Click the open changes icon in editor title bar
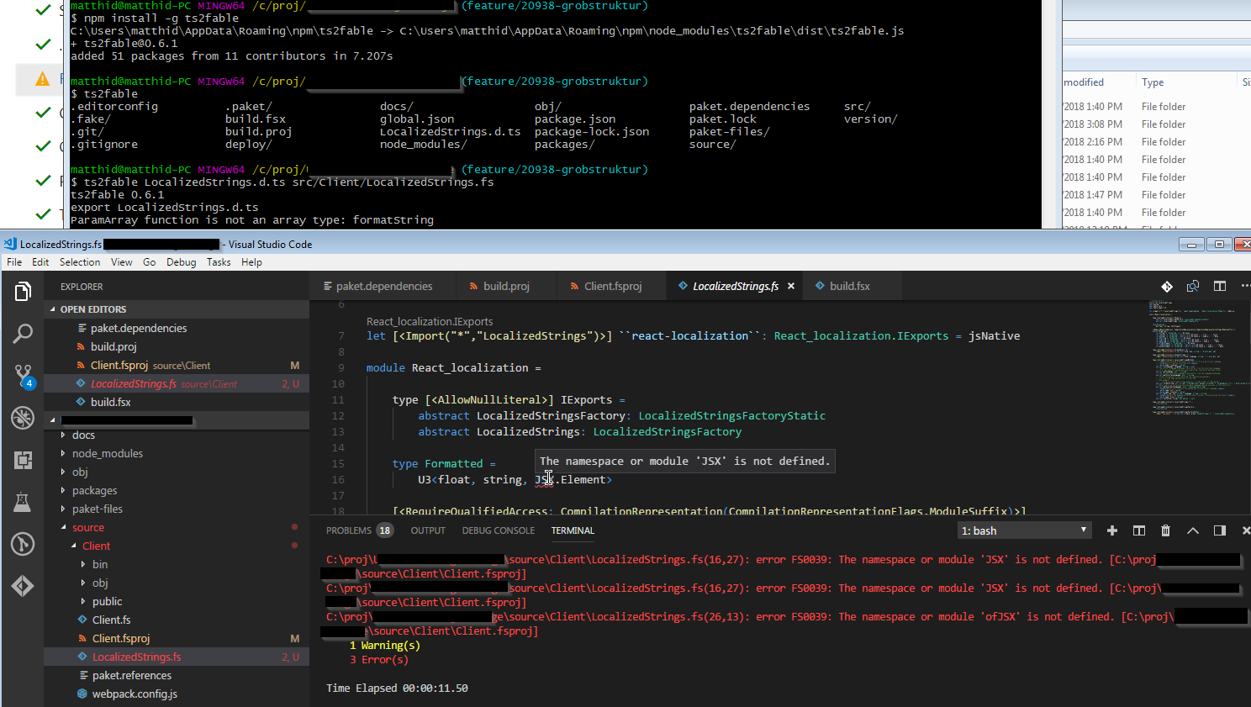This screenshot has height=707, width=1251. [x=1193, y=287]
